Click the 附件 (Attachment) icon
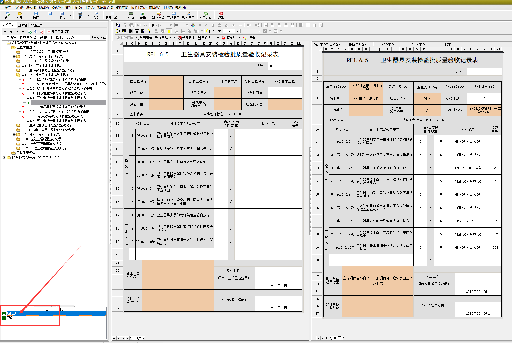512x343 pixels. click(50, 15)
